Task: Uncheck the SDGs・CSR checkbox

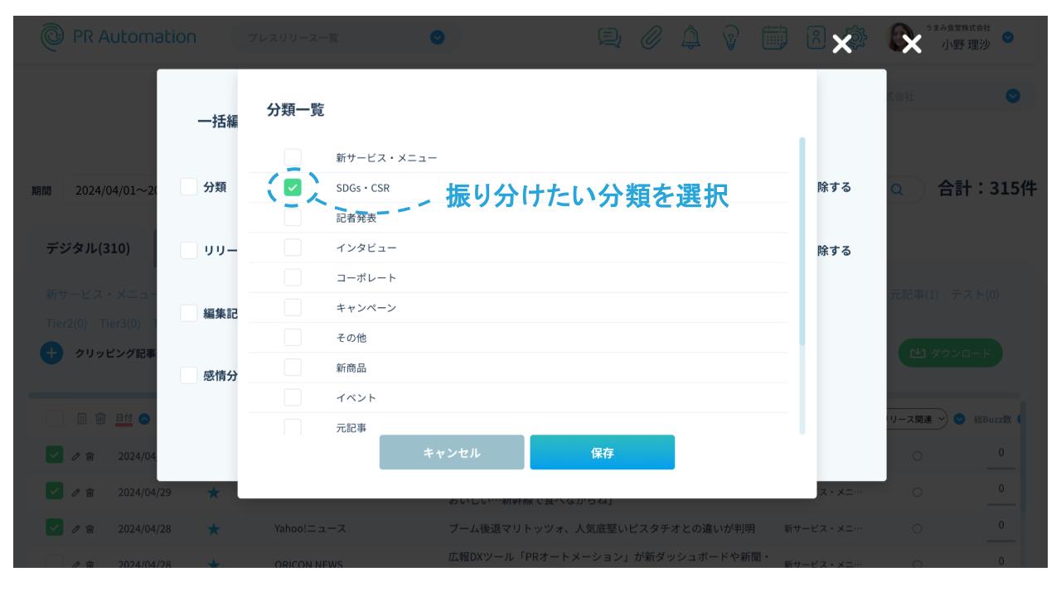Action: pyautogui.click(x=293, y=188)
